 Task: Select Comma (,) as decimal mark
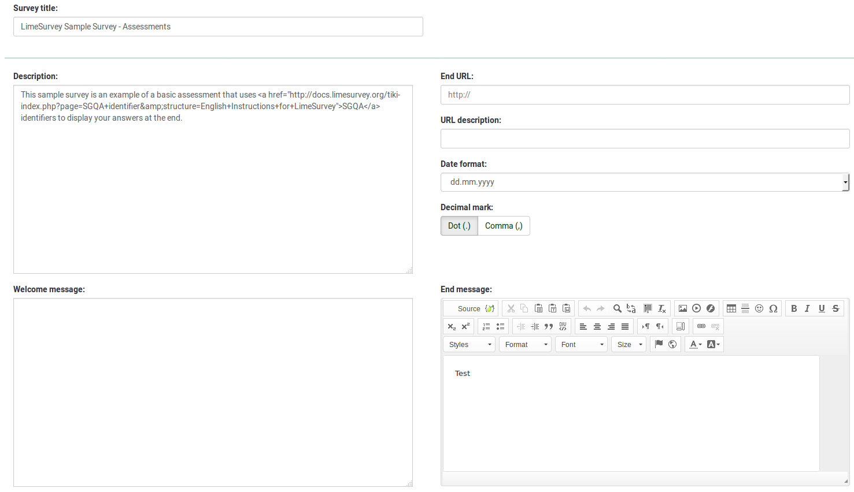(x=504, y=226)
